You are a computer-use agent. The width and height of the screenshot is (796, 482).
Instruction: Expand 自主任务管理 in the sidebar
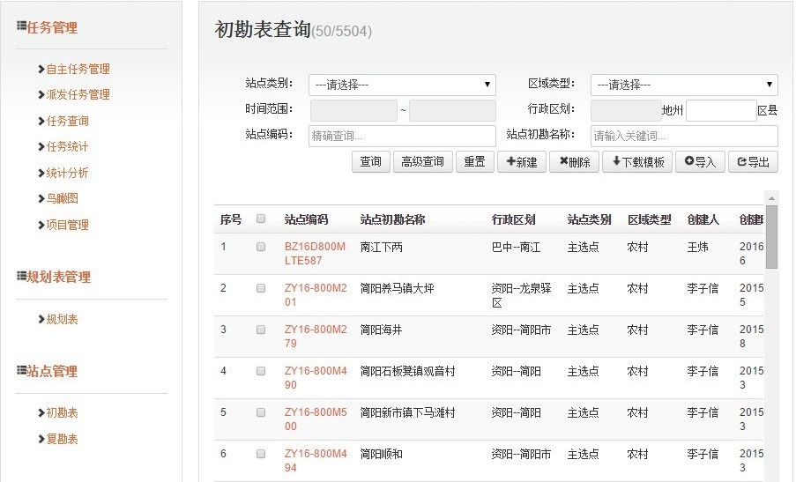(x=77, y=69)
